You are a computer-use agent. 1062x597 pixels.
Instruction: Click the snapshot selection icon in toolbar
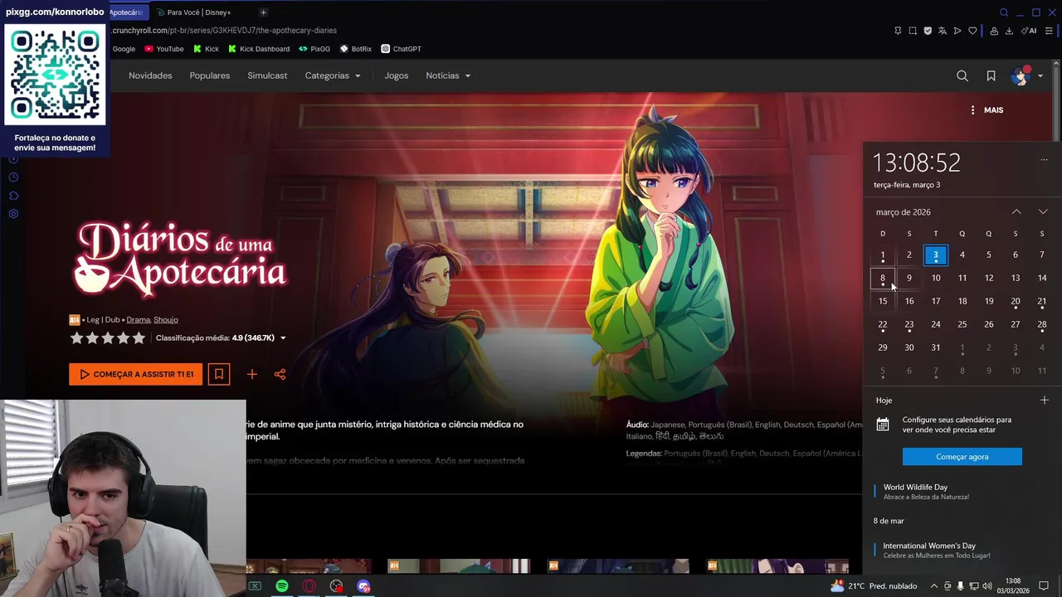coord(913,31)
